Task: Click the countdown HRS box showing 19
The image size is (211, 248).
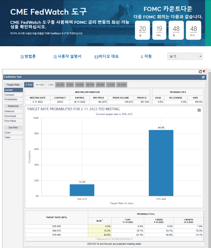Action: (159, 30)
